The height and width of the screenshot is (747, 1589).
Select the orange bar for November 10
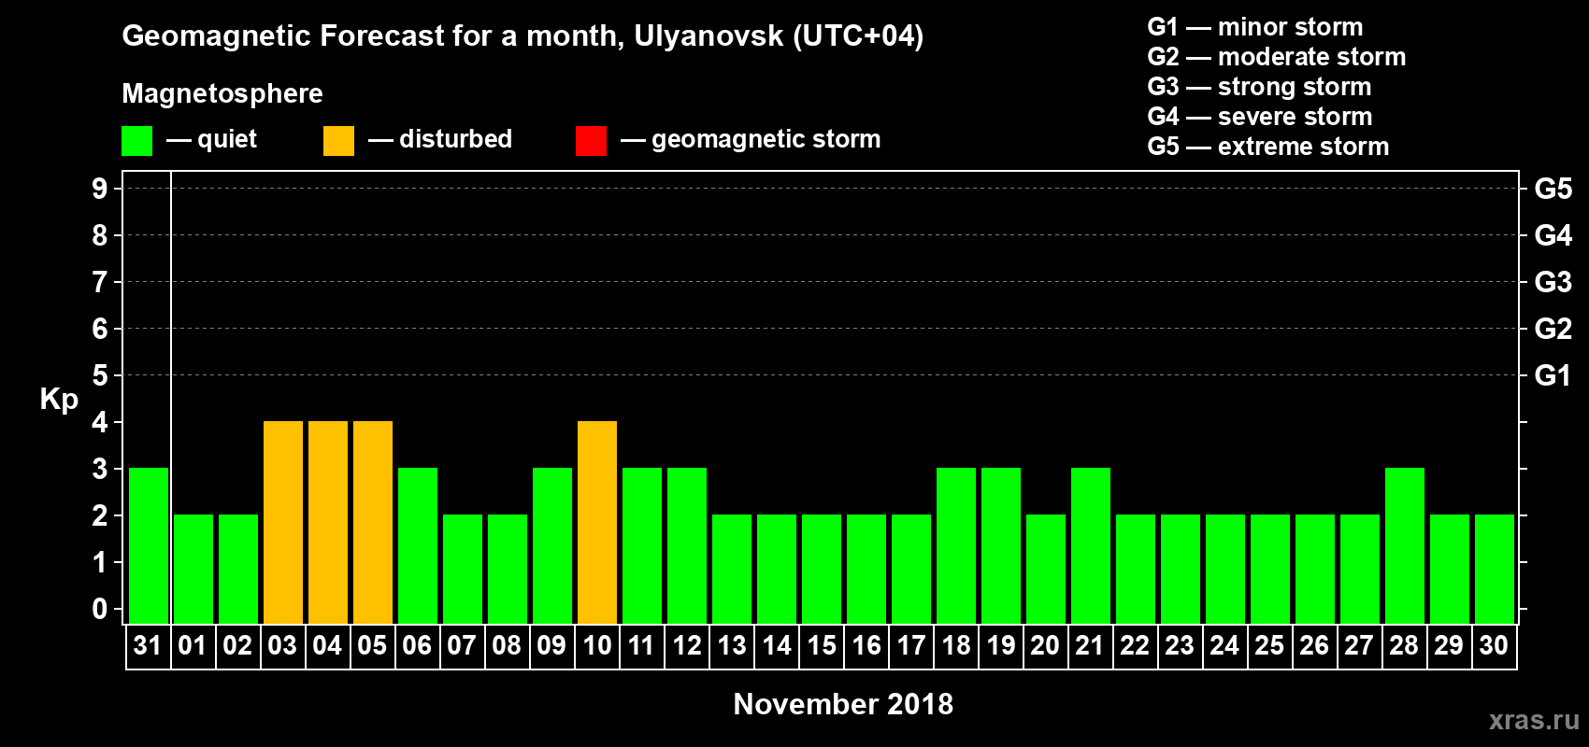pyautogui.click(x=597, y=522)
